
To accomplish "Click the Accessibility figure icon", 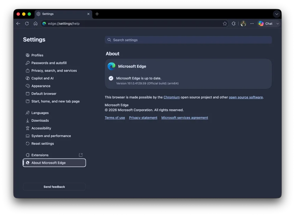I will point(27,128).
